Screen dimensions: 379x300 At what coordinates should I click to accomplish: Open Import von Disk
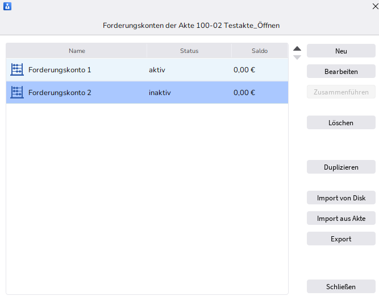point(341,198)
